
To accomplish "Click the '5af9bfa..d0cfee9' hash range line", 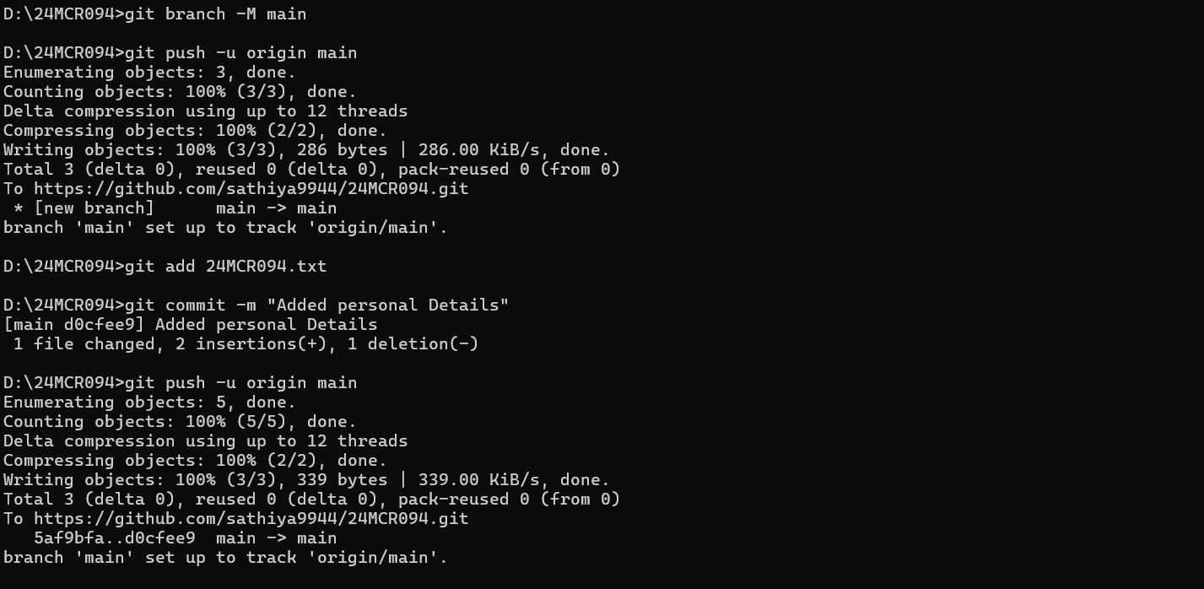I will point(185,538).
